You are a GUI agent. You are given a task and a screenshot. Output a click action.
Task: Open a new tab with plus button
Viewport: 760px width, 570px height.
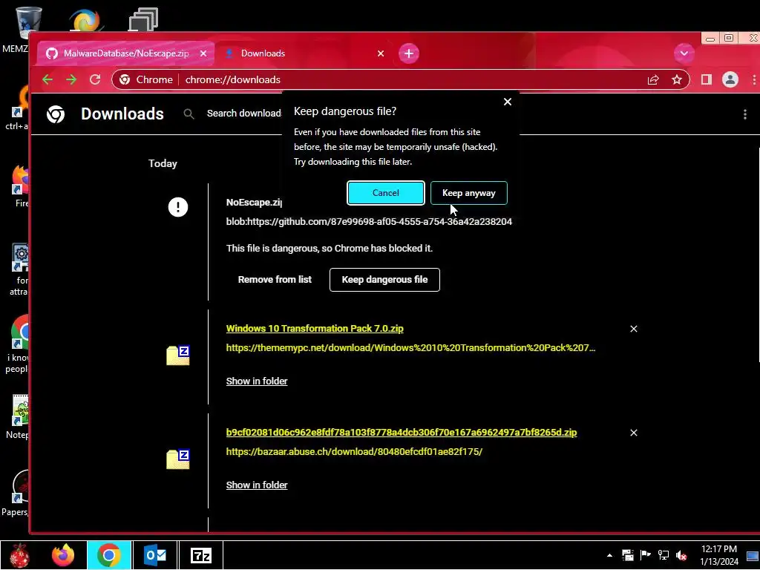[409, 53]
